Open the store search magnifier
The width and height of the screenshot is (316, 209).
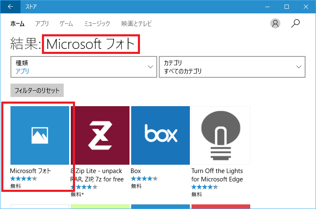(295, 23)
